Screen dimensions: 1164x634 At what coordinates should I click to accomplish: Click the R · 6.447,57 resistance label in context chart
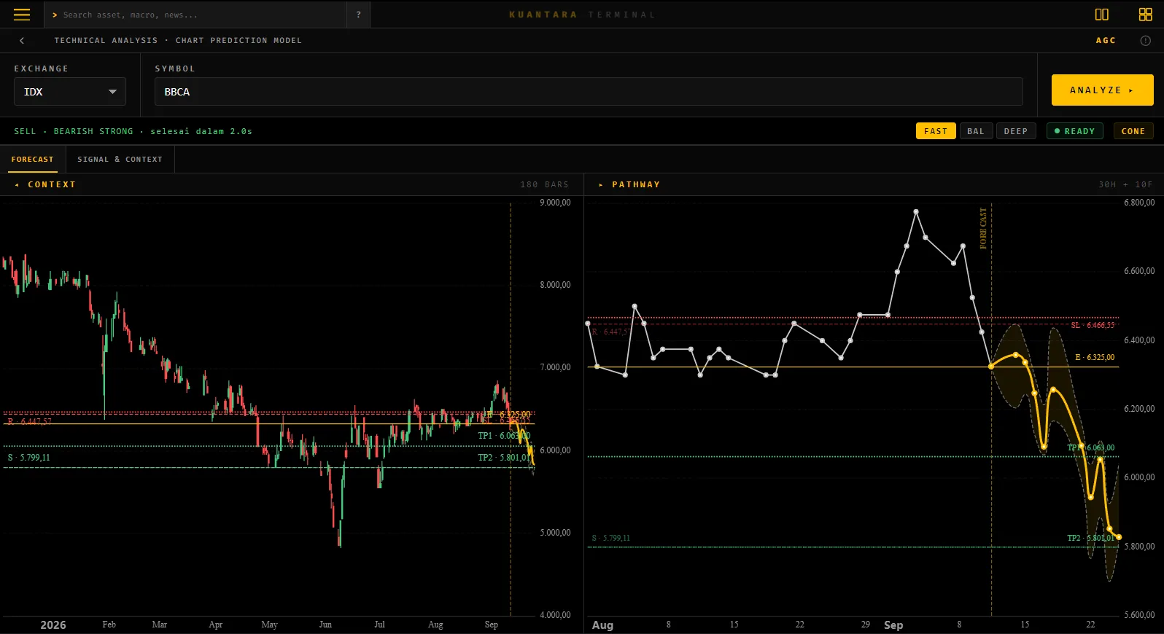(x=29, y=422)
